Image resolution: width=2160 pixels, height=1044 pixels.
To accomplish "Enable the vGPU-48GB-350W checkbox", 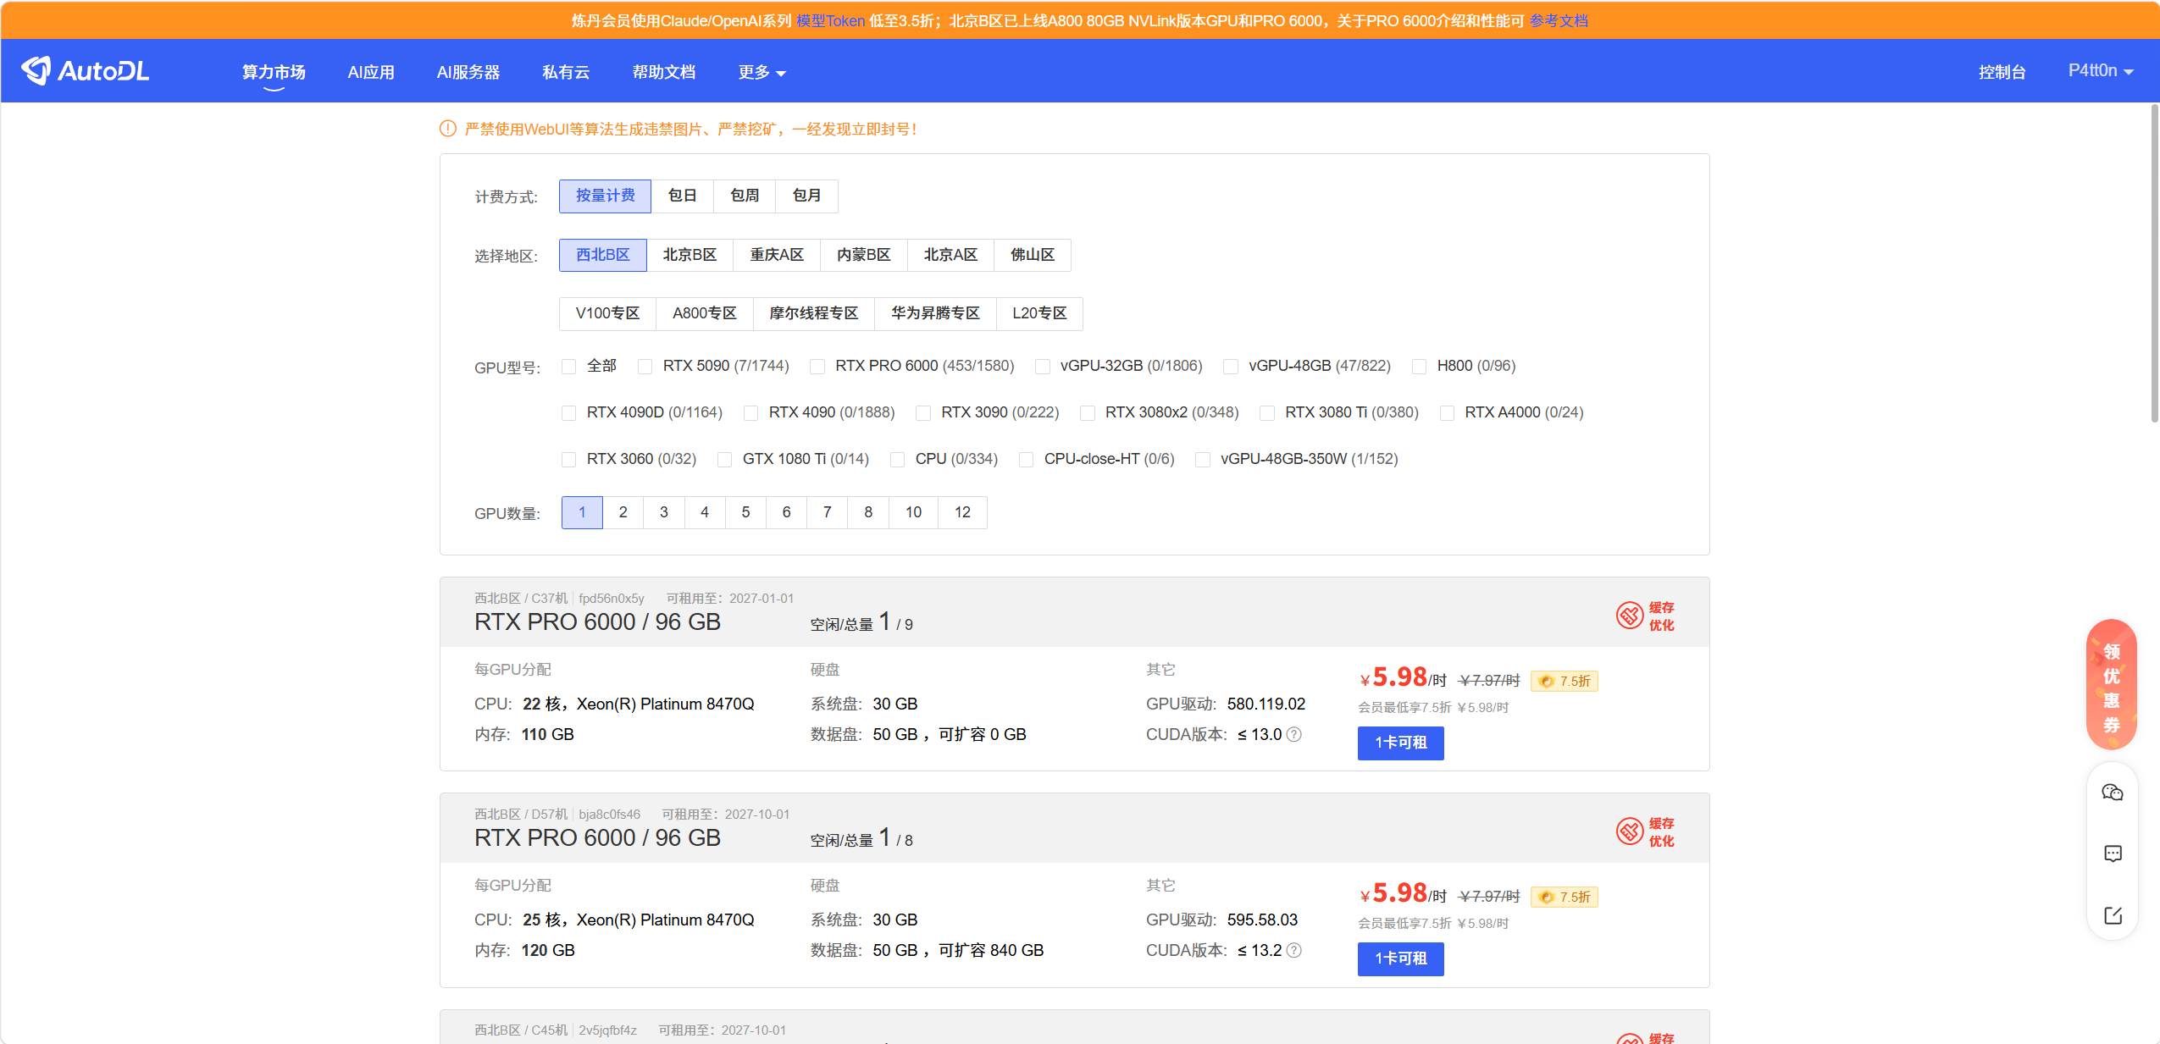I will [1203, 460].
